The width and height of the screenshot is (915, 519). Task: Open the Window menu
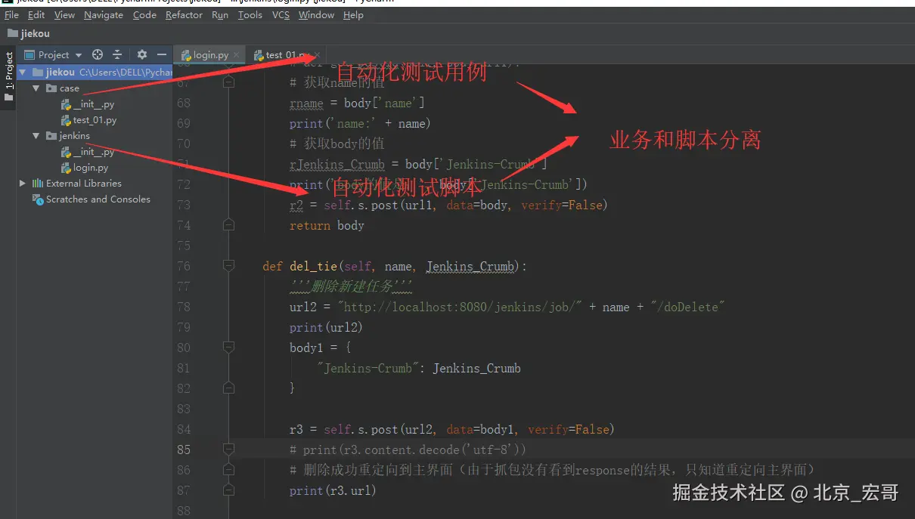click(316, 15)
